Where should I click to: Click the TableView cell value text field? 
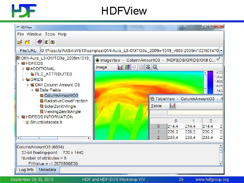(195, 113)
